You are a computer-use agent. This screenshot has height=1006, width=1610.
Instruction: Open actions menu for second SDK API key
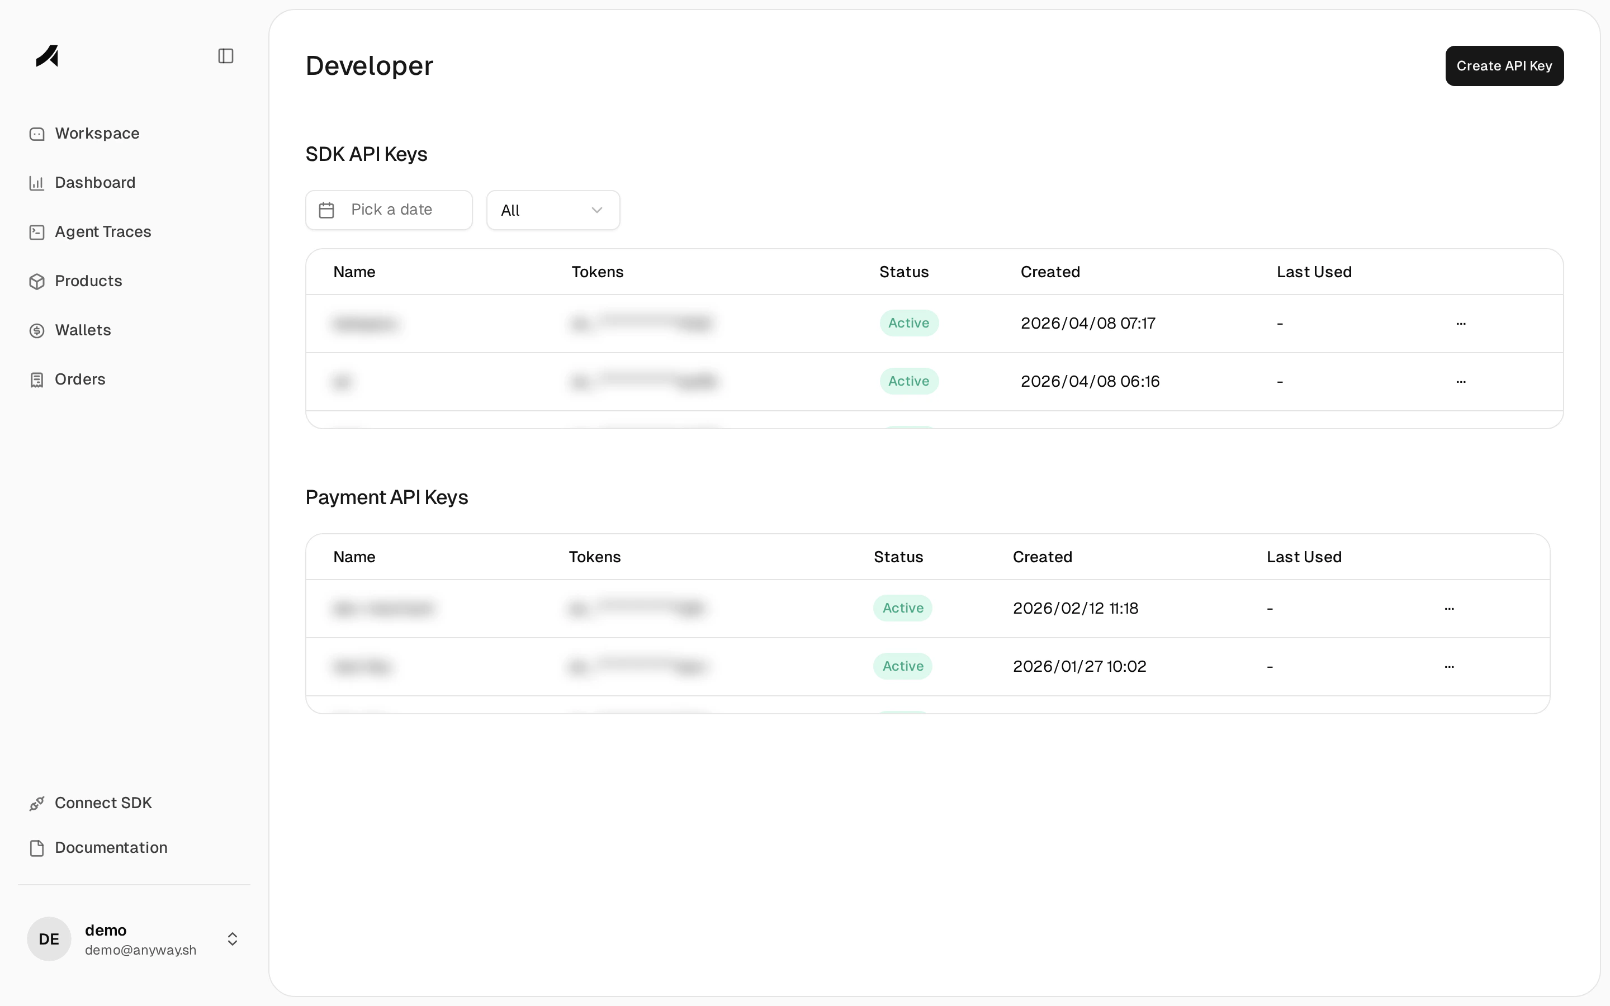[x=1461, y=381]
